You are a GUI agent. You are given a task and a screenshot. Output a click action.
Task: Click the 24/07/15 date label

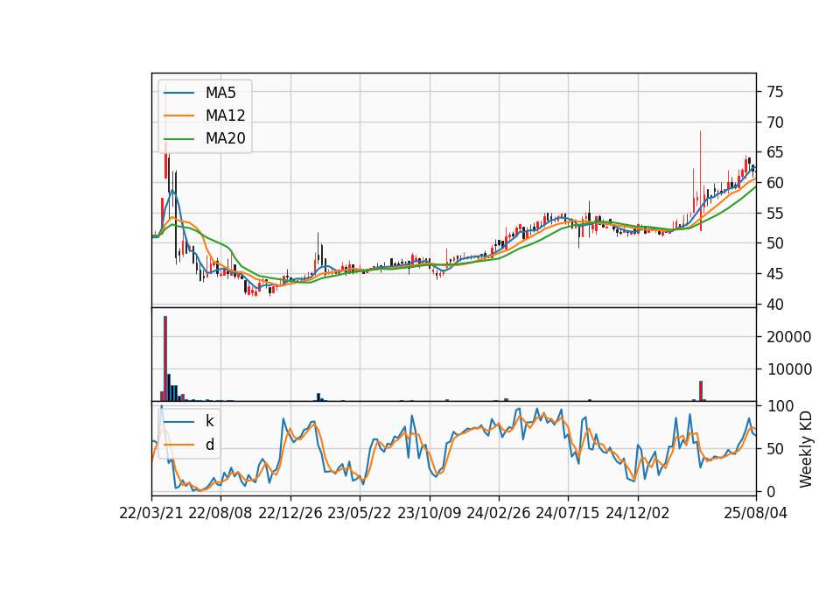(568, 513)
